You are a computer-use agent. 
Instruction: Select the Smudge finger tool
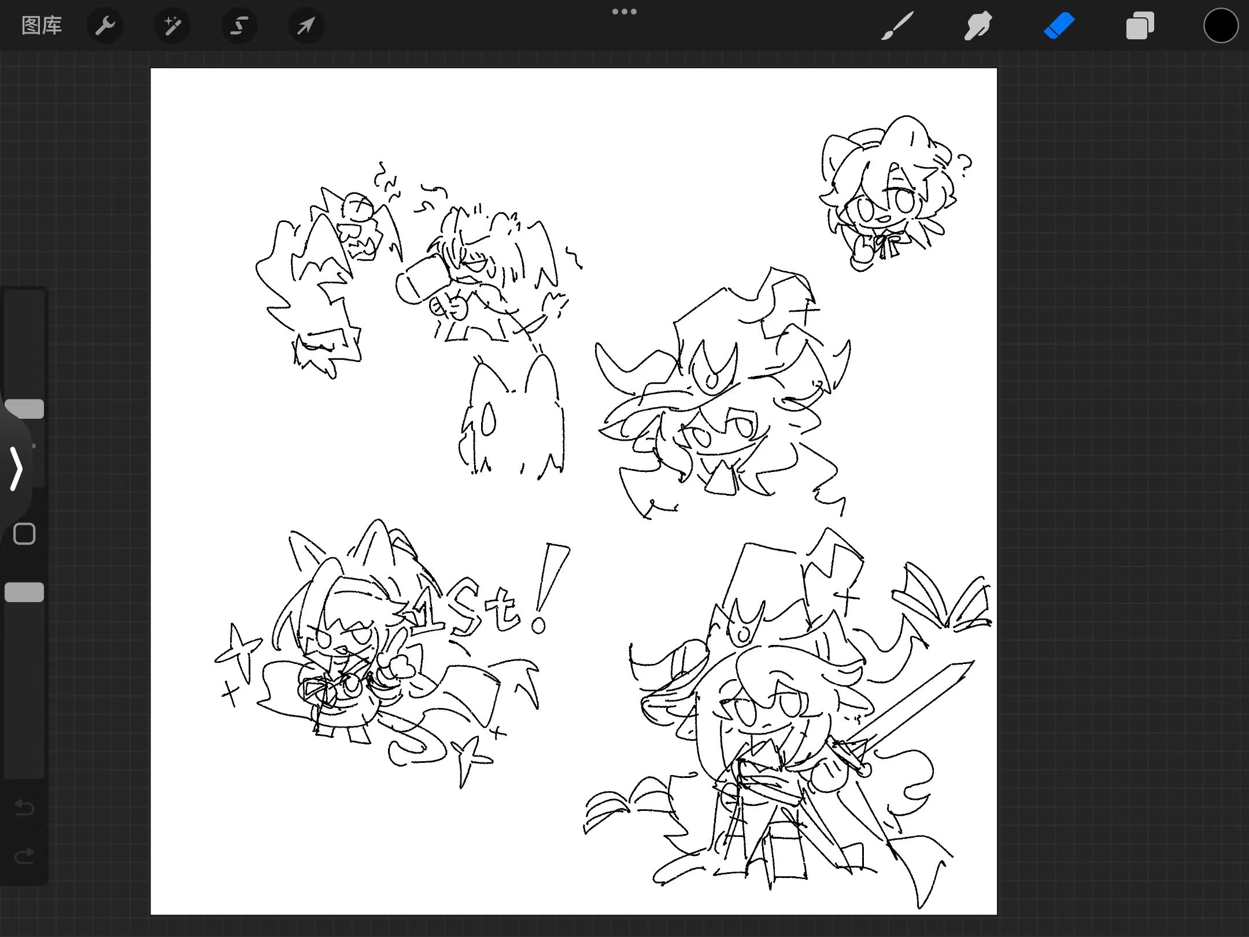977,26
